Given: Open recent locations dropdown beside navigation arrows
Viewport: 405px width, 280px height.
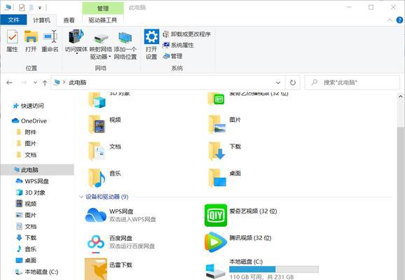Looking at the screenshot, I should pos(36,83).
